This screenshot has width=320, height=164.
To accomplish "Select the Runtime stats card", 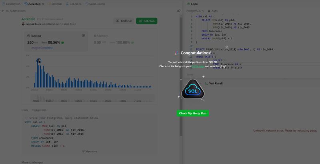I will coord(56,41).
